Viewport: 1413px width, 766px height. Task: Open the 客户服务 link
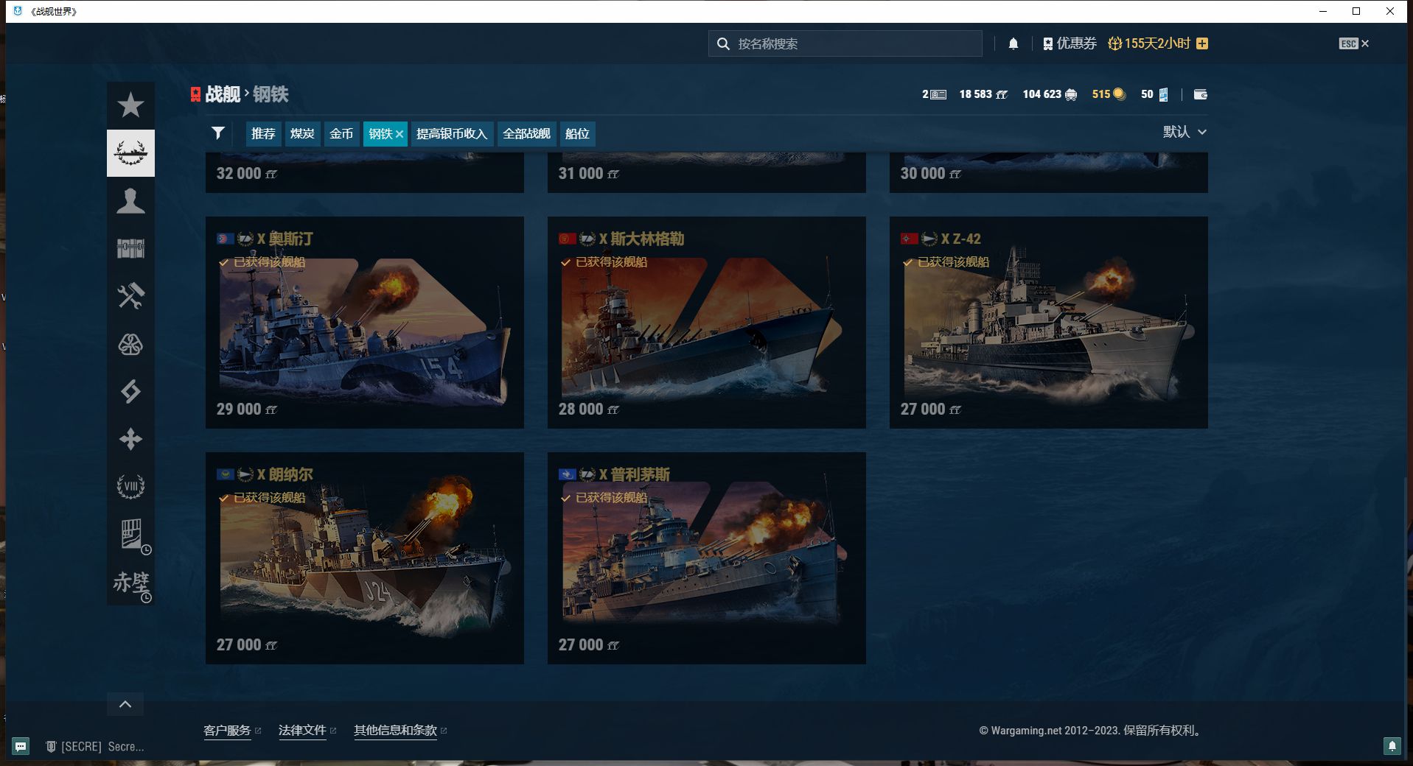tap(227, 730)
